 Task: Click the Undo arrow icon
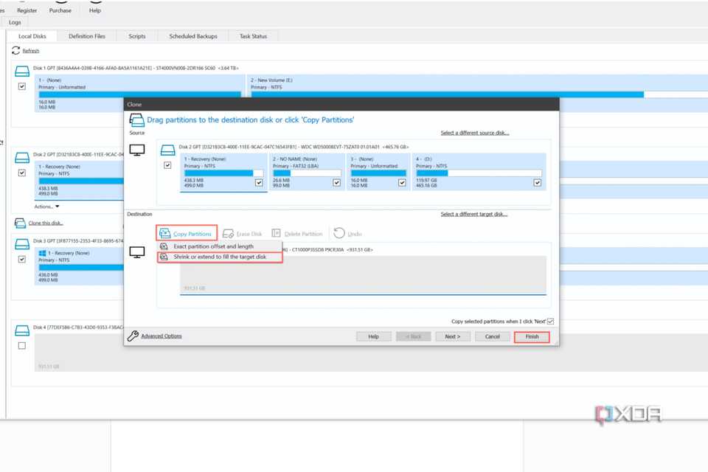pos(339,234)
